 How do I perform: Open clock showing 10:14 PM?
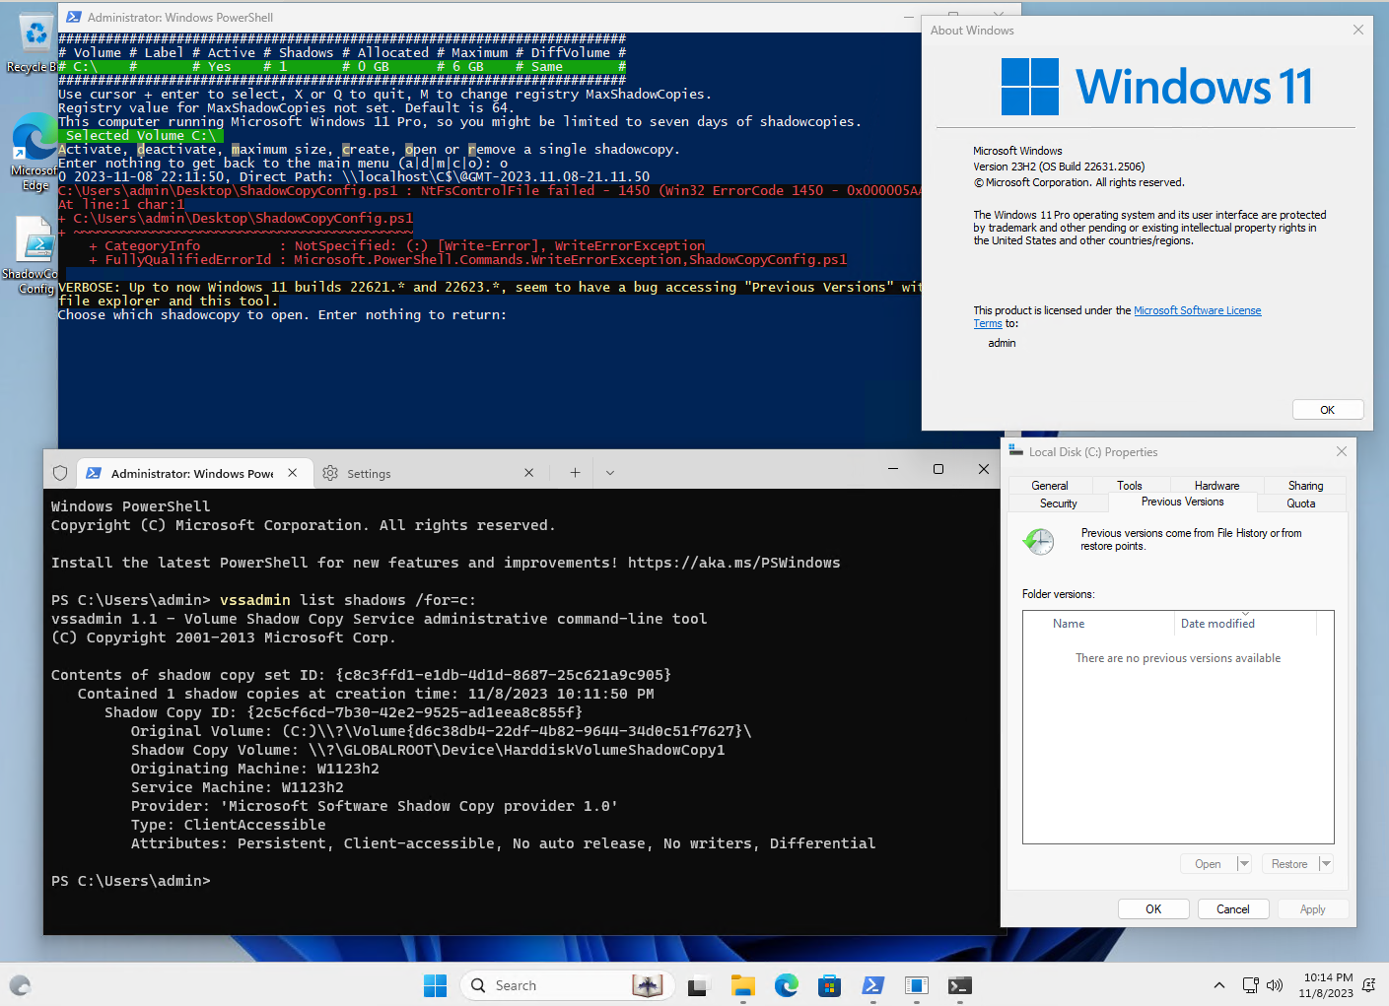tap(1326, 985)
